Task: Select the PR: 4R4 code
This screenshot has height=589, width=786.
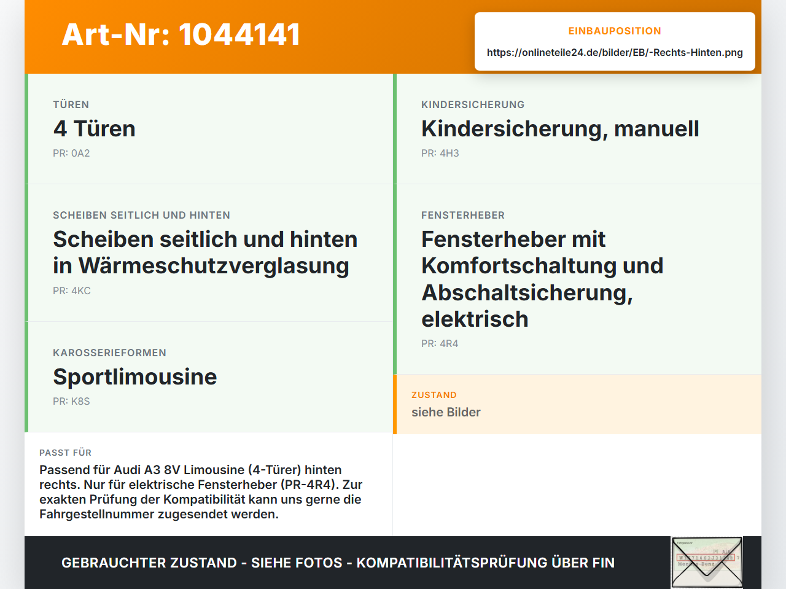Action: (x=440, y=344)
